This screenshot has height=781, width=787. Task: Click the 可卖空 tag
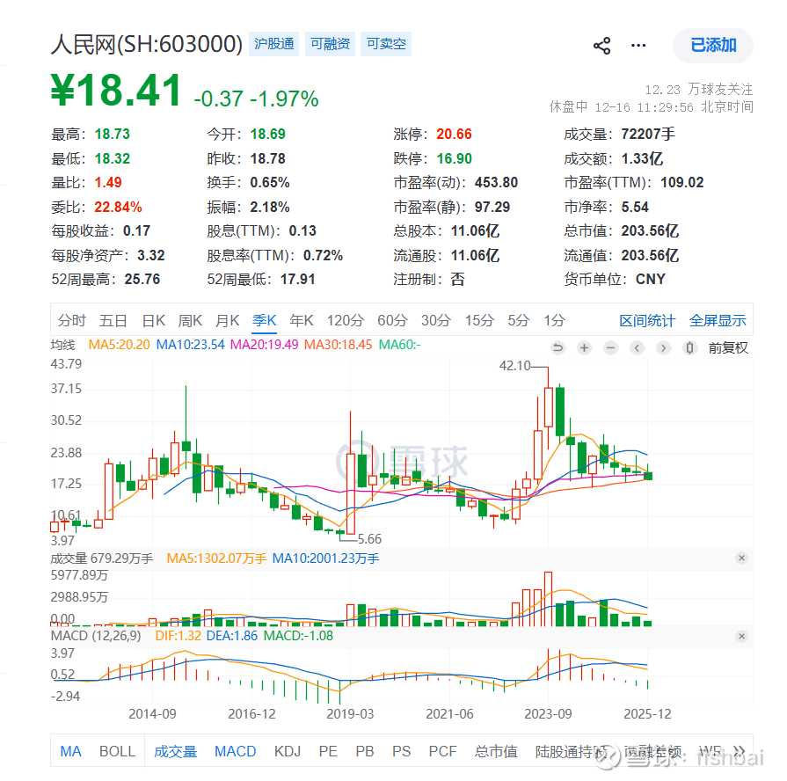[386, 44]
